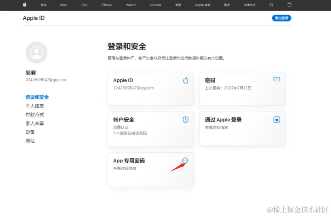Open the Apple 独家 menu item
This screenshot has height=216, width=331.
(203, 5)
